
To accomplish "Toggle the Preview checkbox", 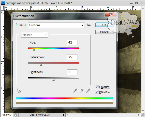I will 97,92.
